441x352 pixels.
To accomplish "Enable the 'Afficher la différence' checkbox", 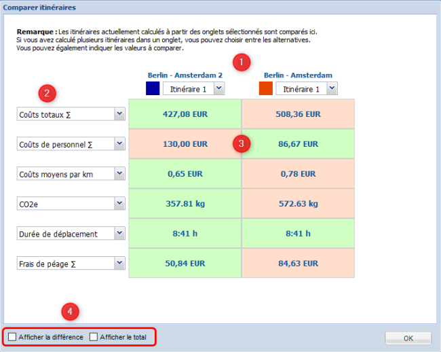I will tap(13, 337).
